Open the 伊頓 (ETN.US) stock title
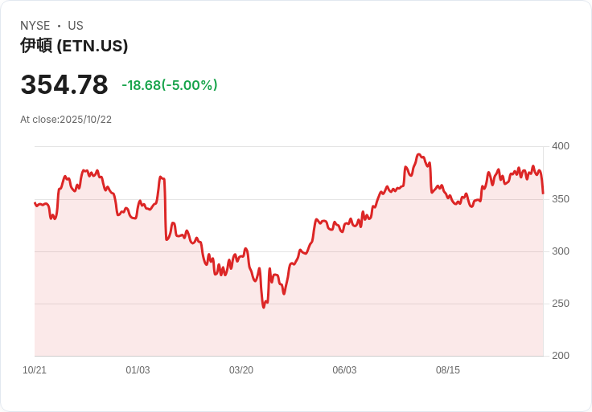 pyautogui.click(x=74, y=46)
